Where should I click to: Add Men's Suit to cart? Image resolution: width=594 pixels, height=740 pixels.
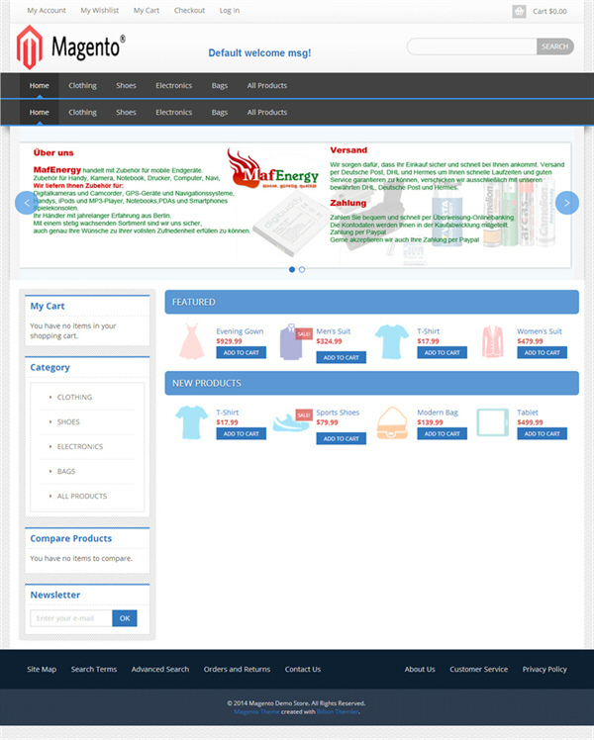tap(341, 358)
